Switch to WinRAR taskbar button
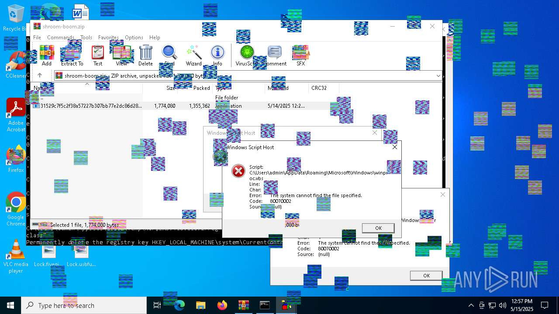 (243, 305)
